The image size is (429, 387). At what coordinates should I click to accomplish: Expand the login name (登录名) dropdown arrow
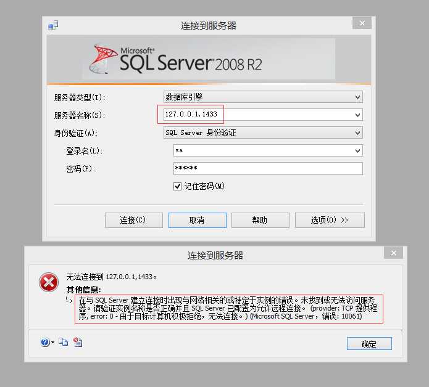coord(357,150)
